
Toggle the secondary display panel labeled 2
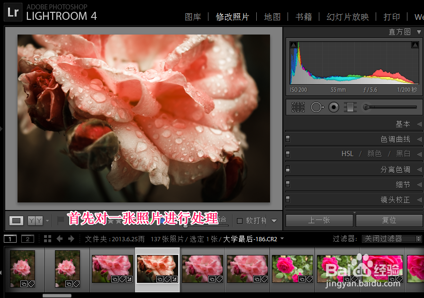coord(27,239)
